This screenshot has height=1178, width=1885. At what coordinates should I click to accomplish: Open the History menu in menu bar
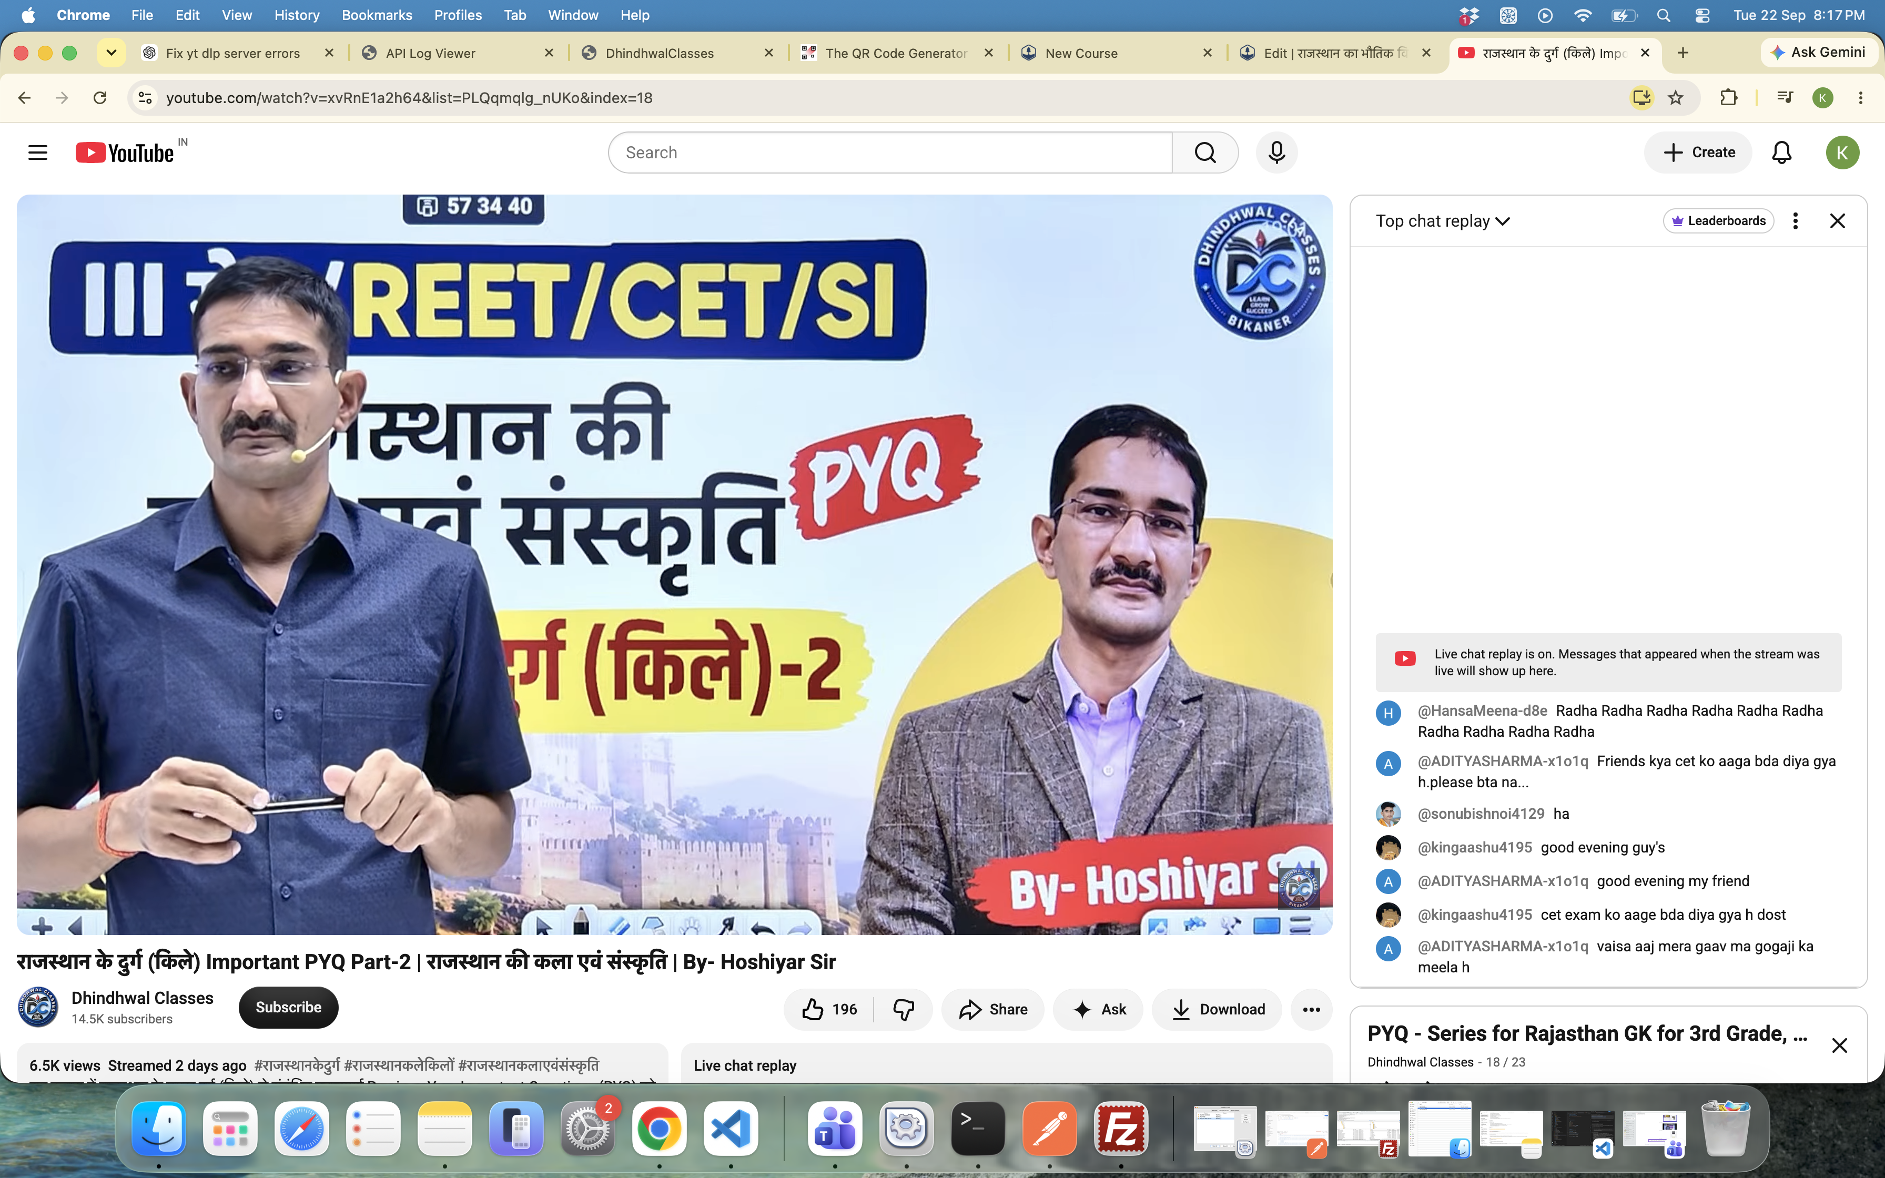297,15
